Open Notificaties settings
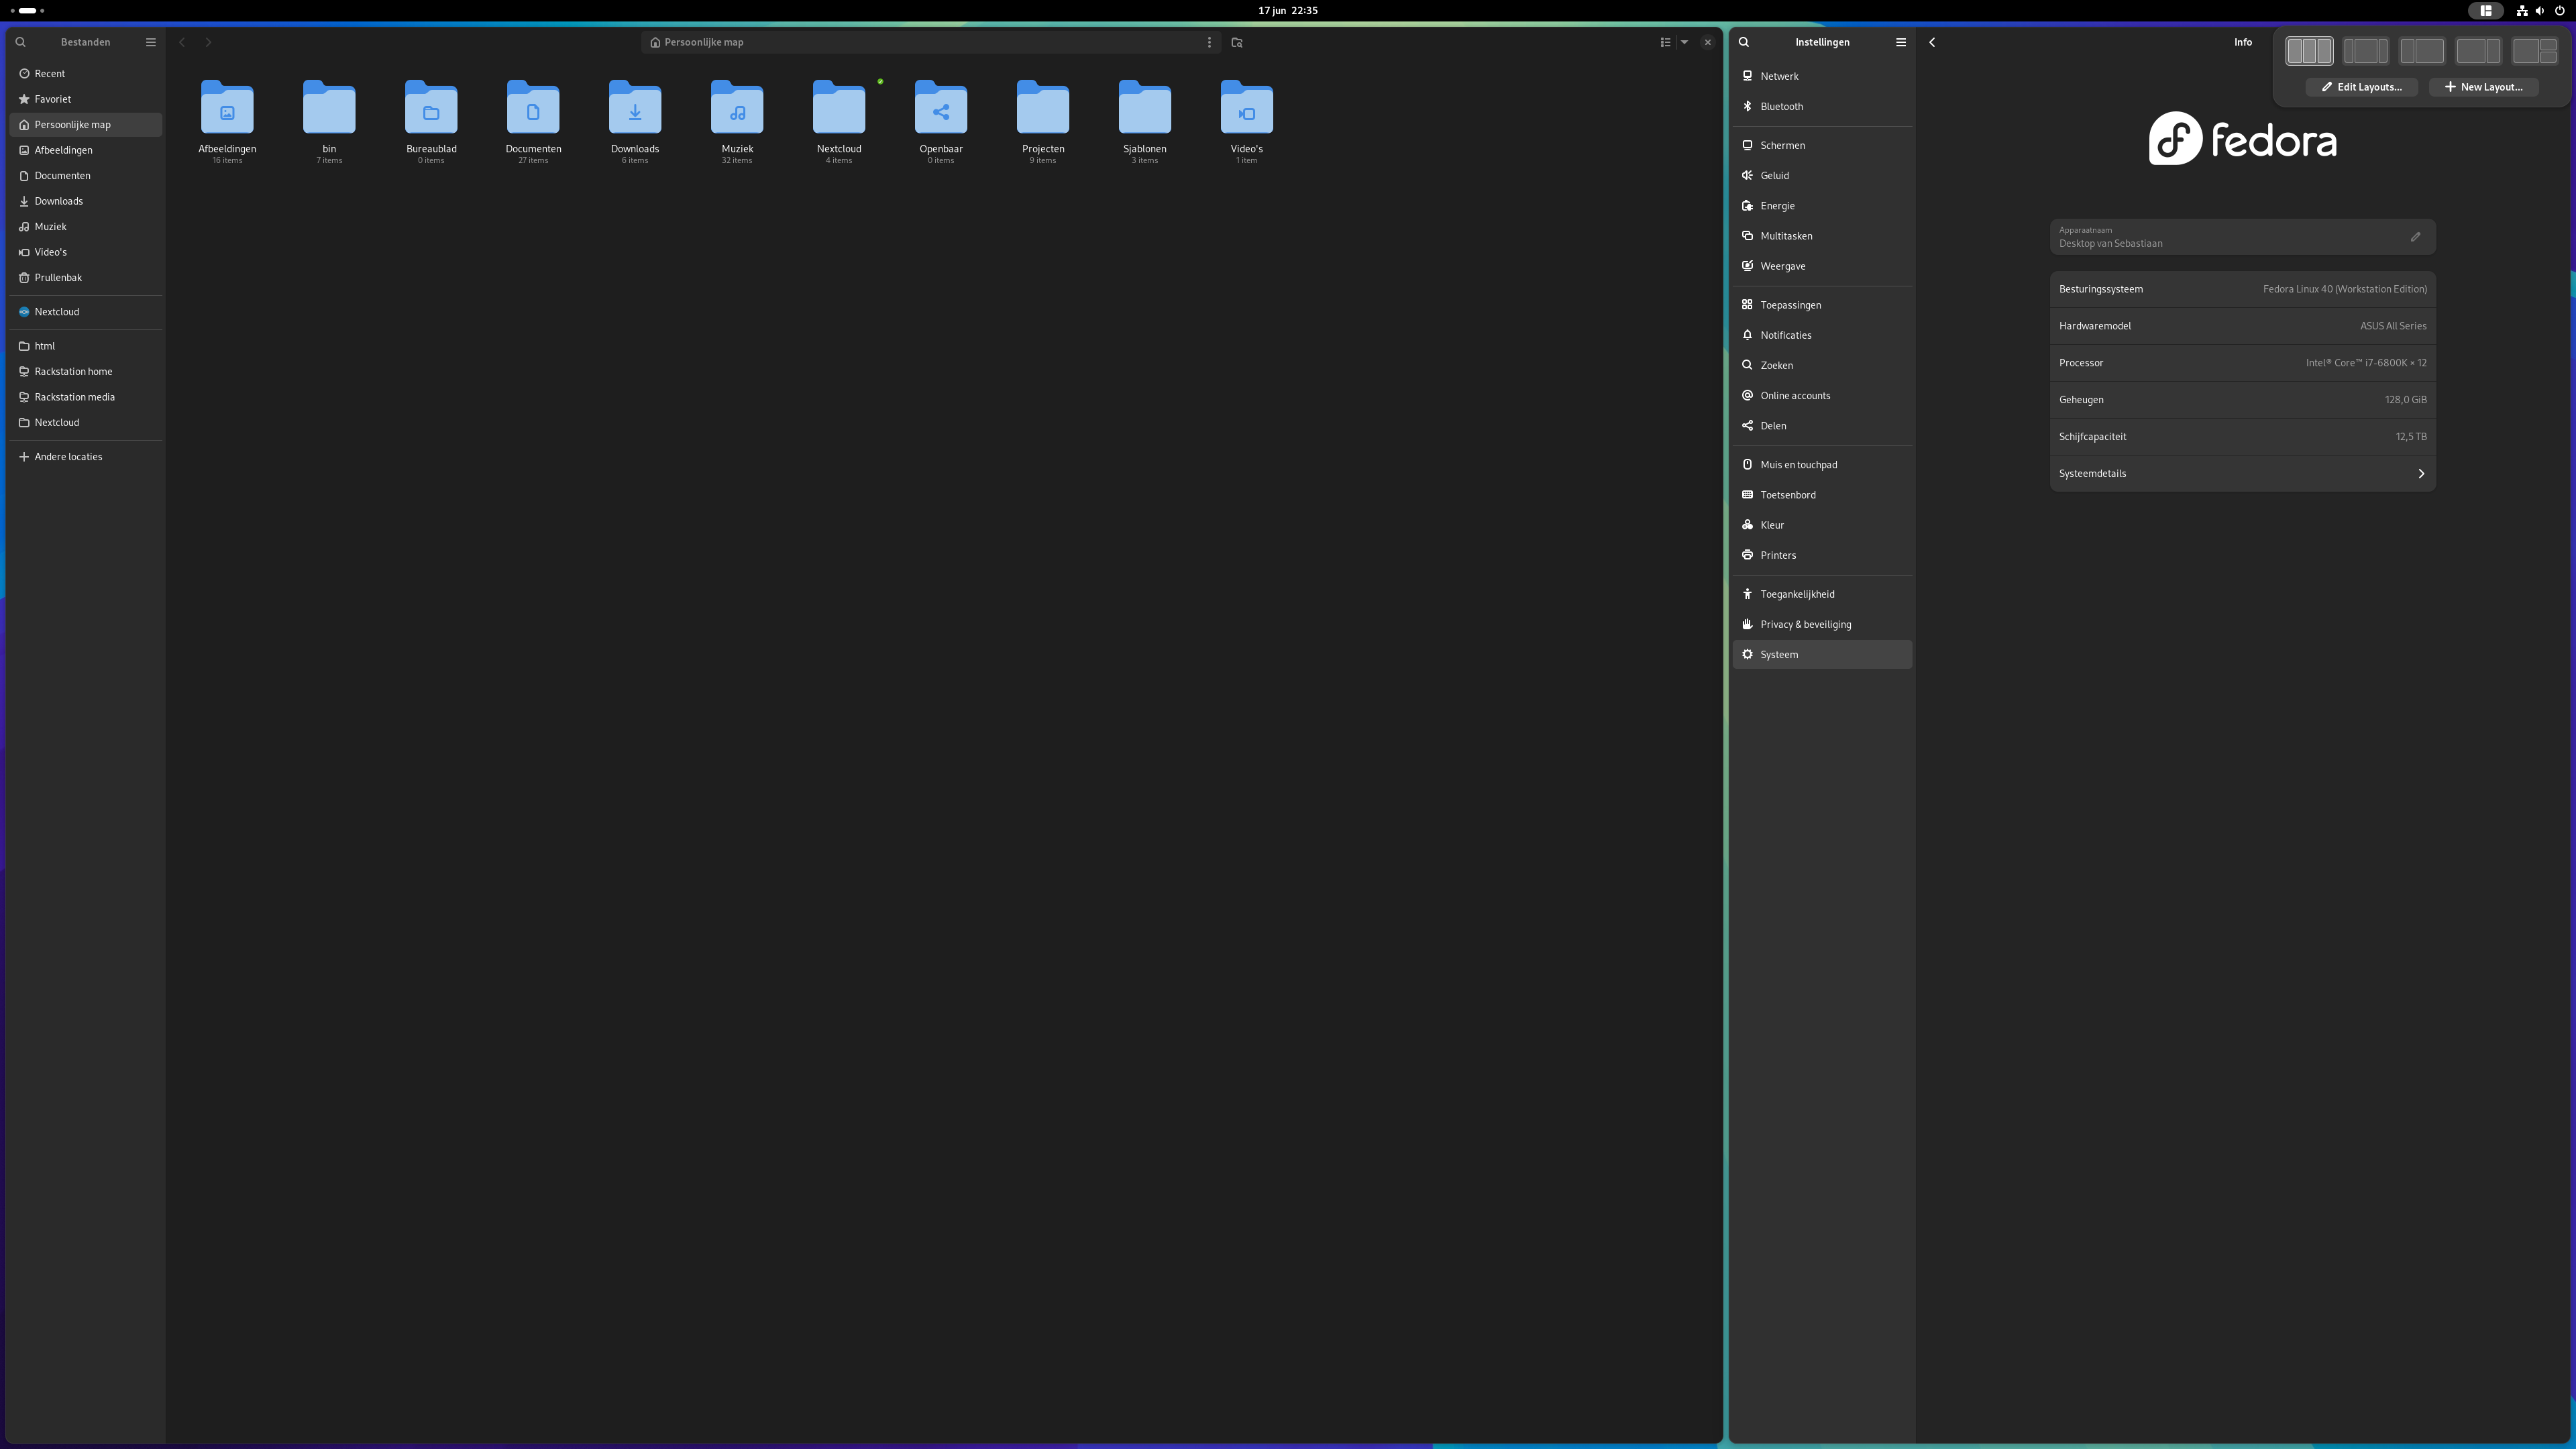2576x1449 pixels. (1822, 335)
